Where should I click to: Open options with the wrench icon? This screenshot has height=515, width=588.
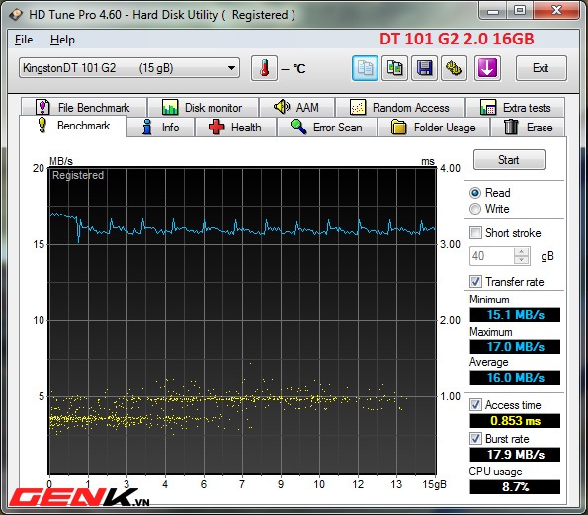454,68
